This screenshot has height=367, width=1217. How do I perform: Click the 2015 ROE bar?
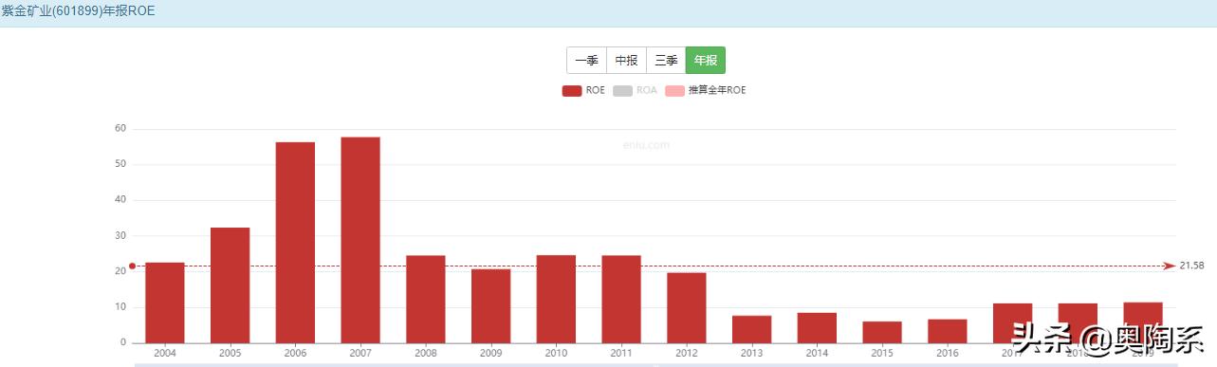882,332
